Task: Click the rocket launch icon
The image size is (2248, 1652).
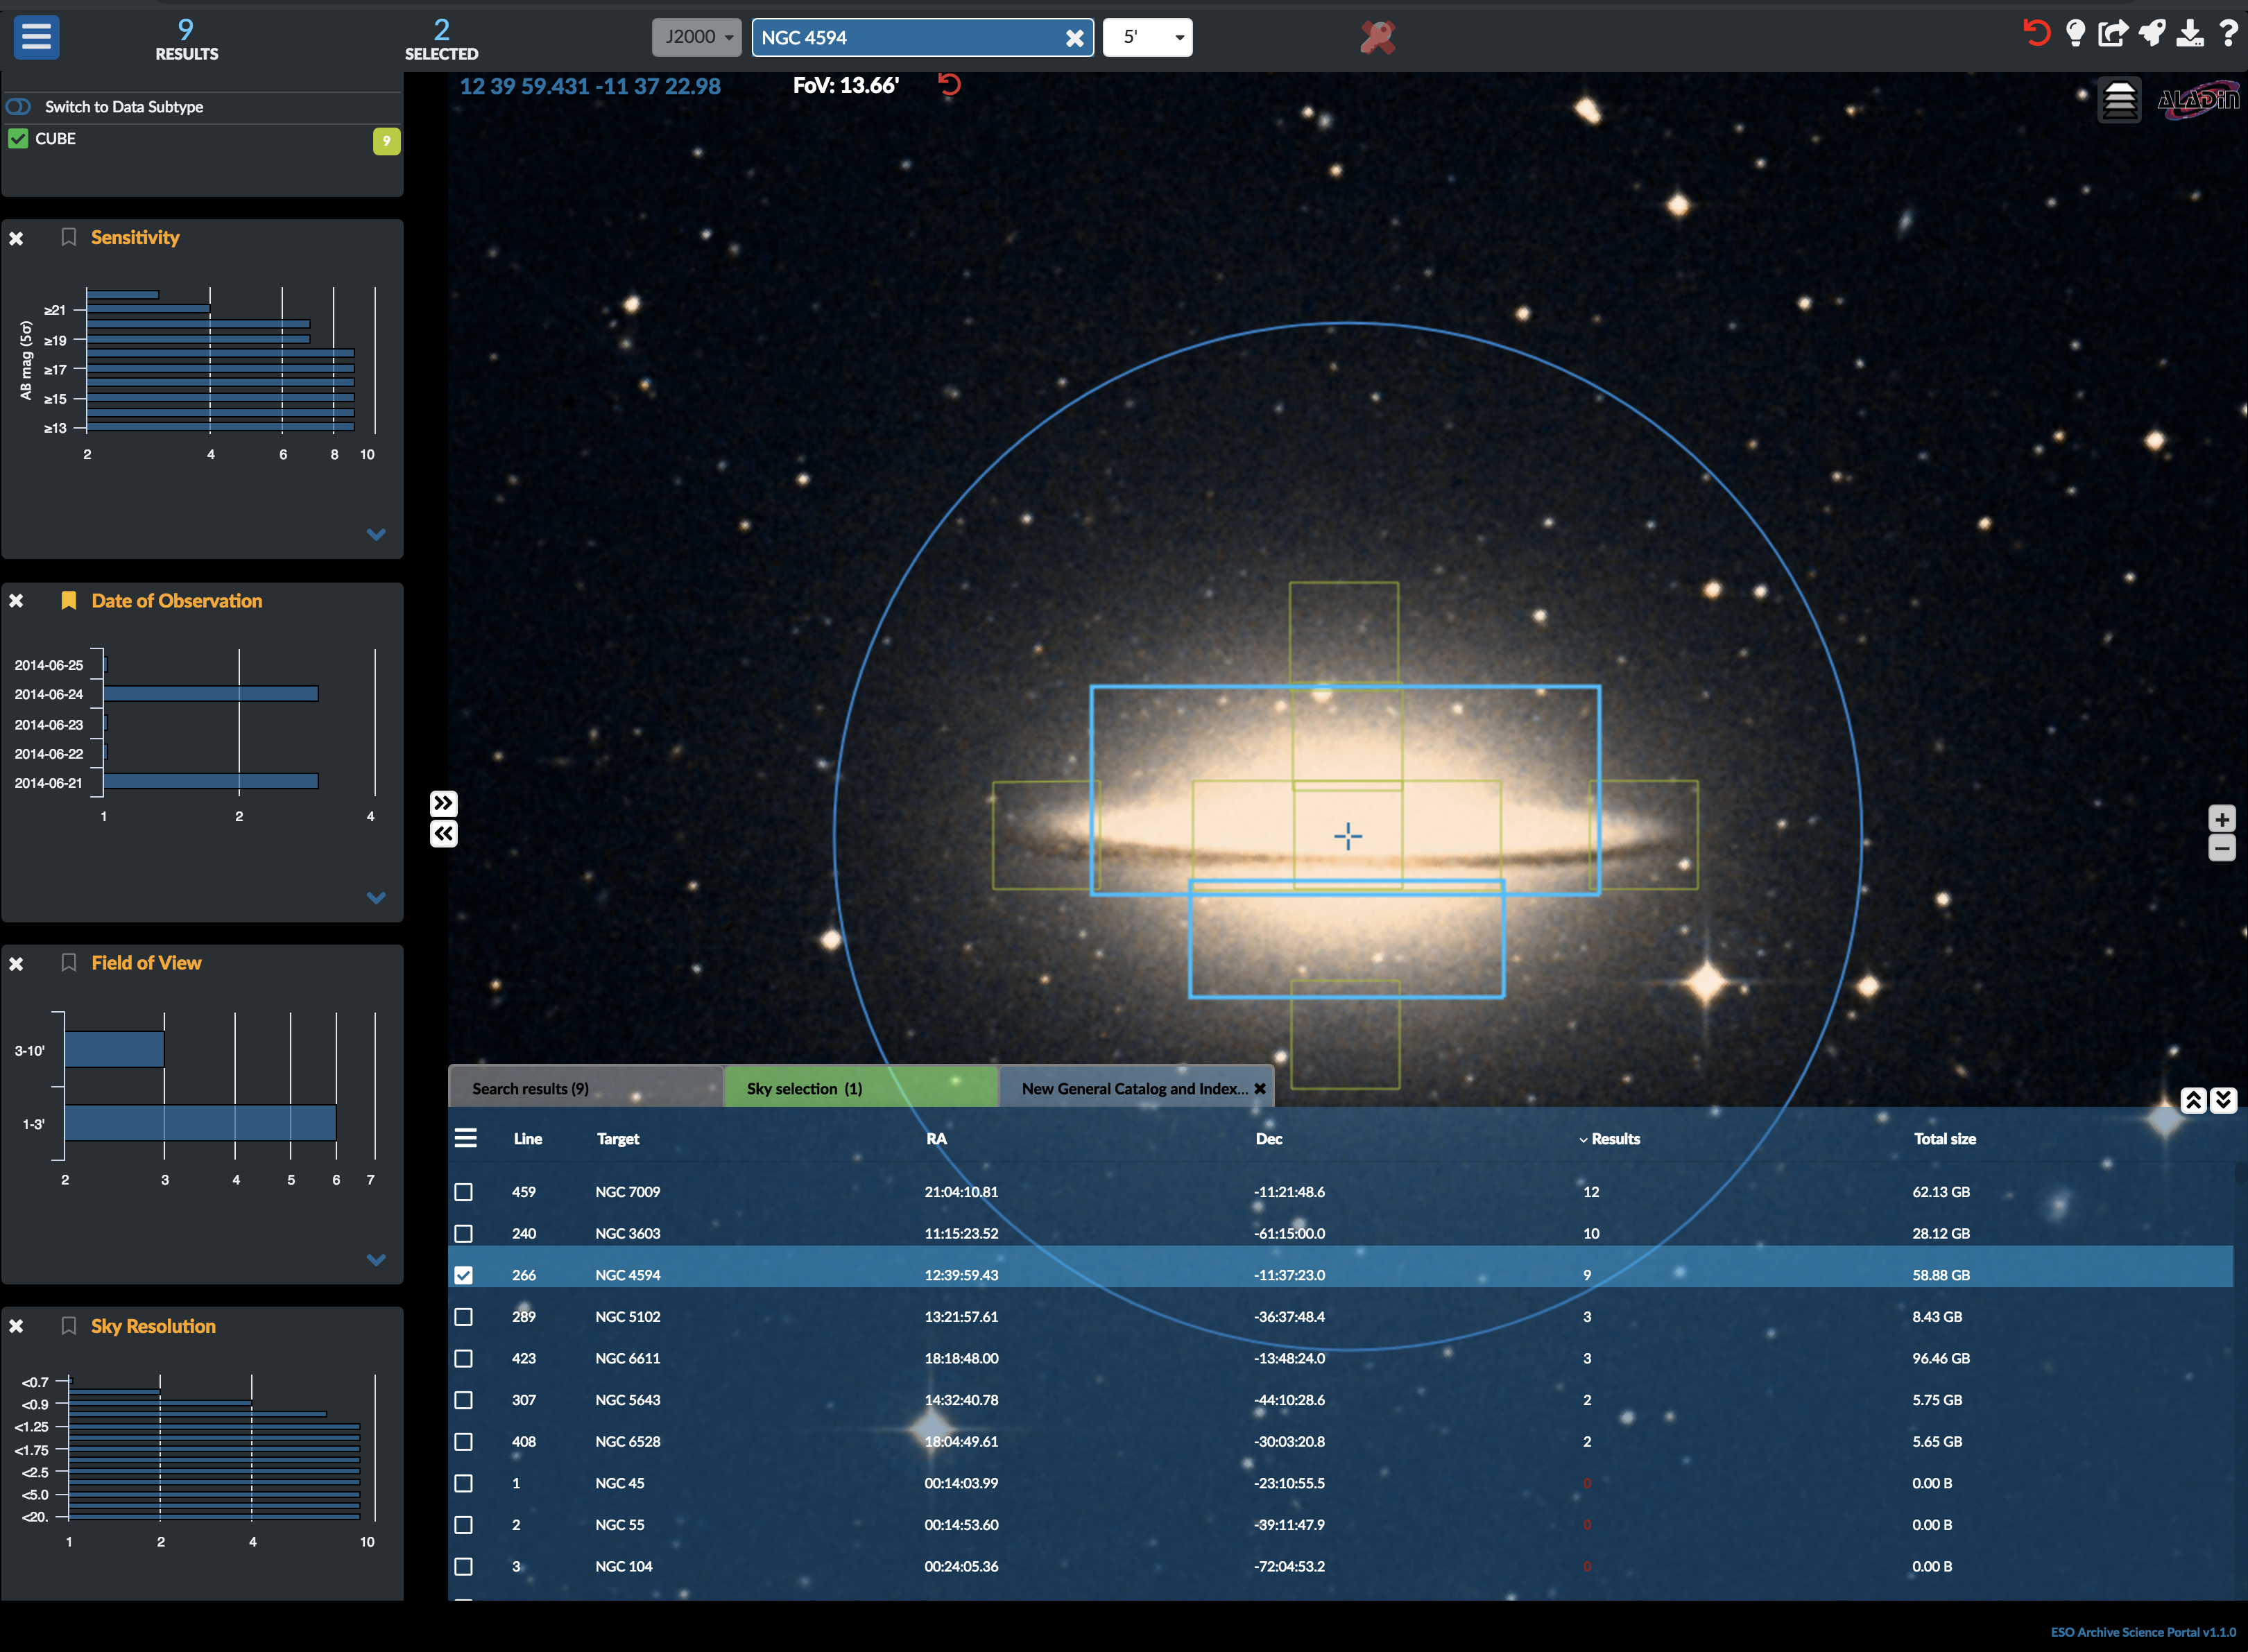Action: (x=2152, y=33)
